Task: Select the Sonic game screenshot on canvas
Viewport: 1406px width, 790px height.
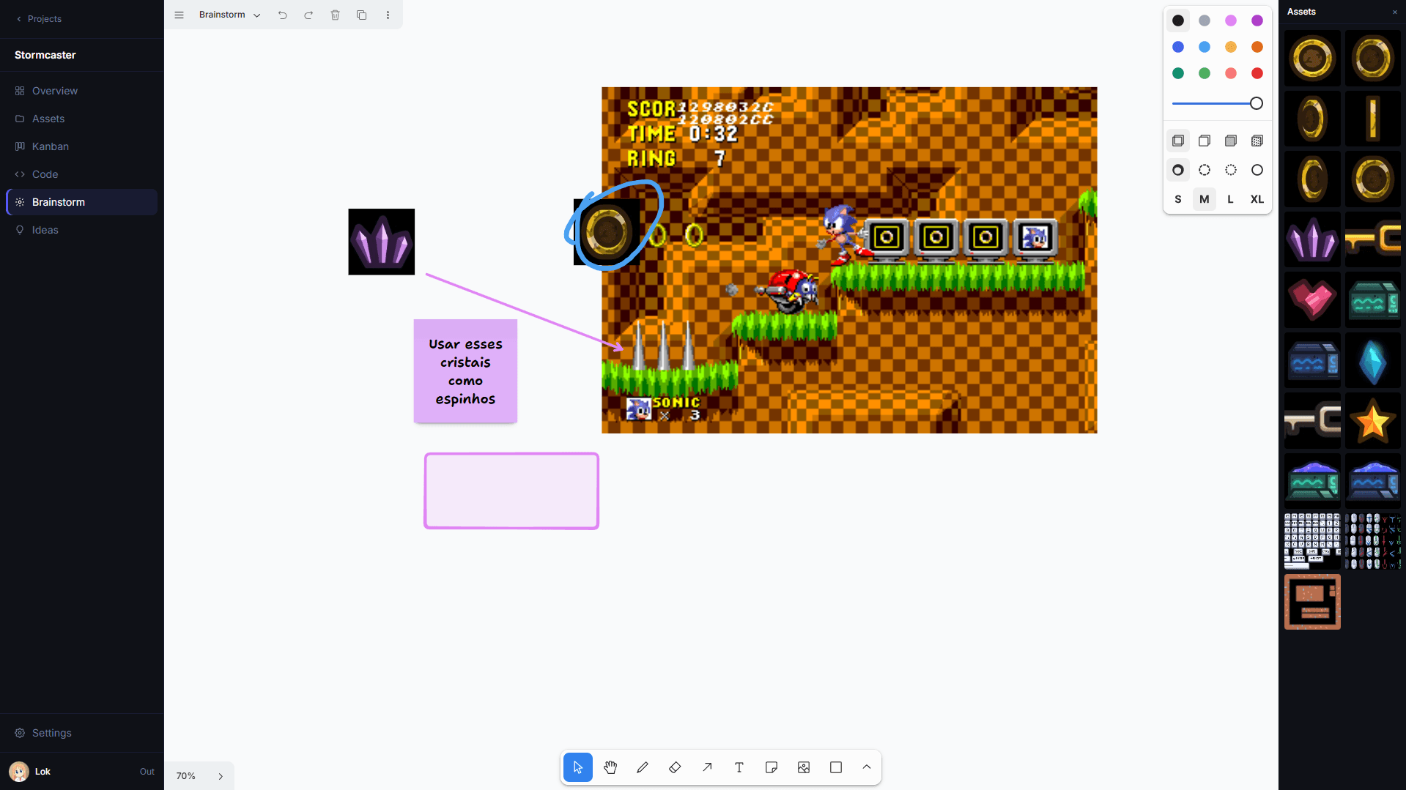Action: click(849, 260)
